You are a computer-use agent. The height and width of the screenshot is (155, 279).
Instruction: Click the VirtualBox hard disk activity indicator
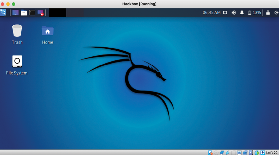pos(210,153)
